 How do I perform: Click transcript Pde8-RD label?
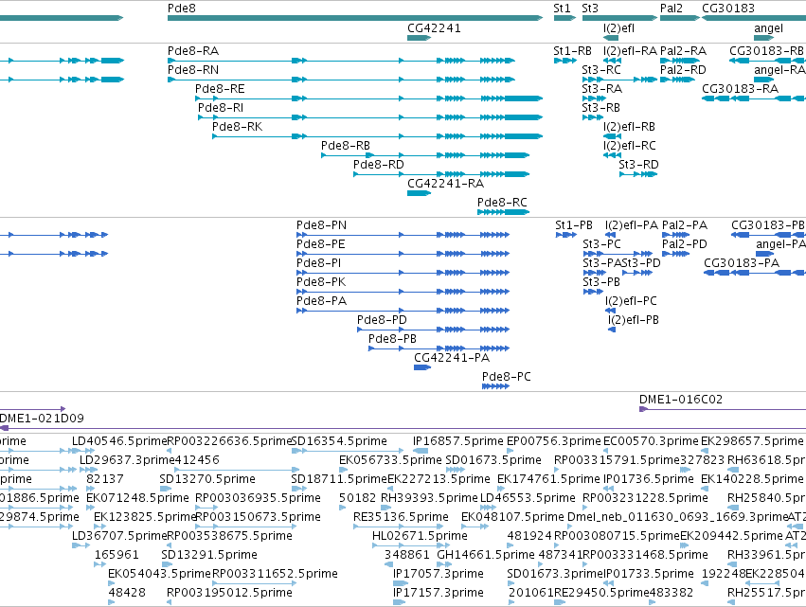[x=378, y=165]
